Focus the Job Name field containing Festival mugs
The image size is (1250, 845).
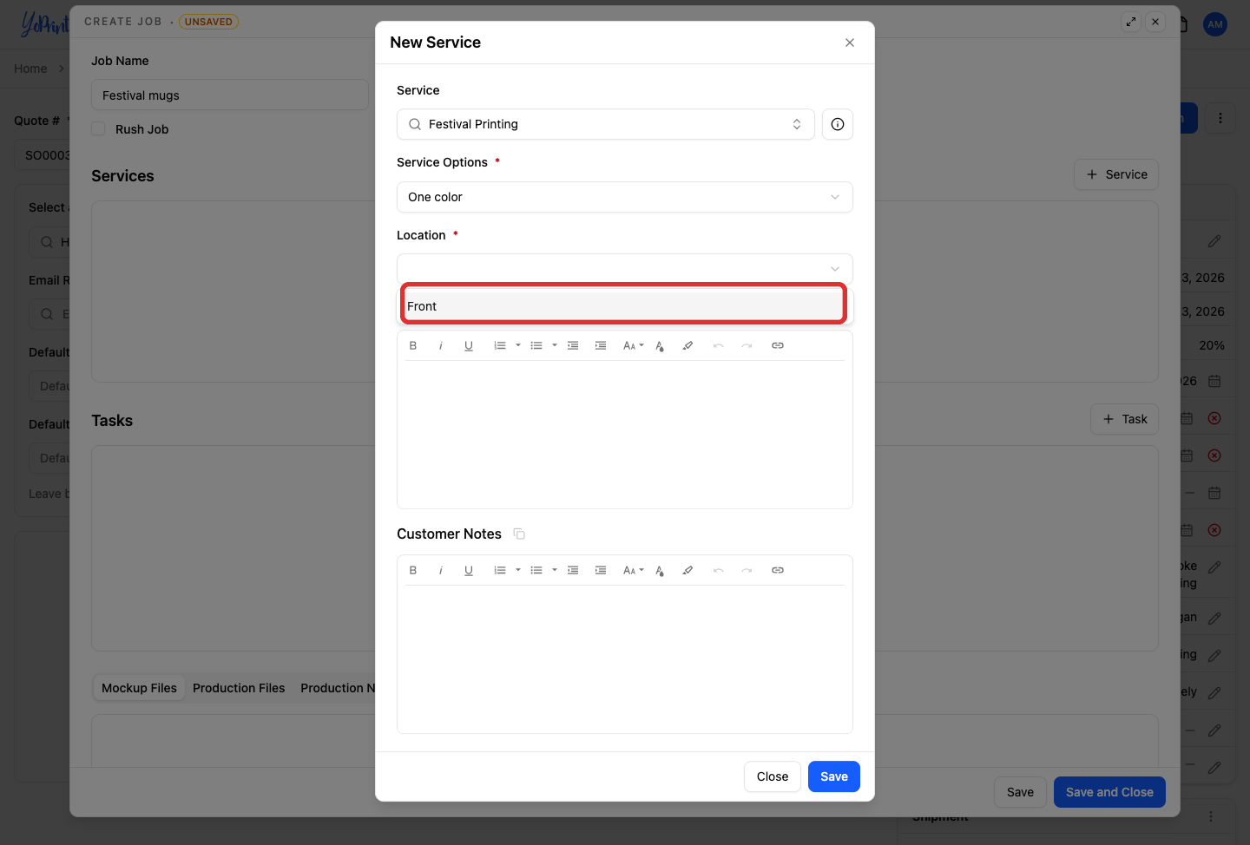click(x=230, y=95)
